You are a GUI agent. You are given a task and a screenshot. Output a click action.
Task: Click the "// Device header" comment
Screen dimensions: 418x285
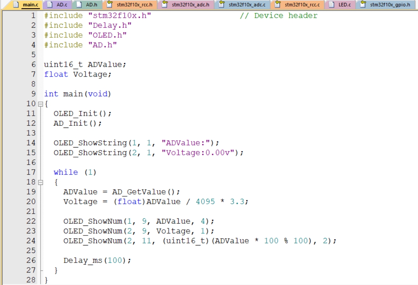click(x=279, y=15)
